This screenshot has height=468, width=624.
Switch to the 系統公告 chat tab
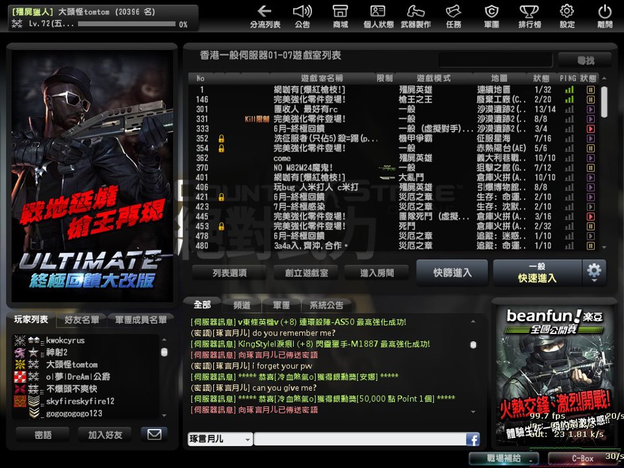[x=326, y=305]
